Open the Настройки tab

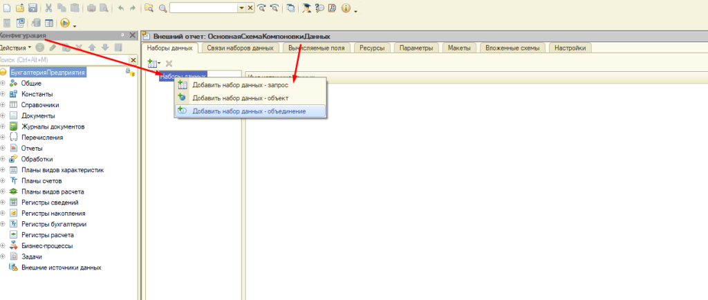point(572,48)
